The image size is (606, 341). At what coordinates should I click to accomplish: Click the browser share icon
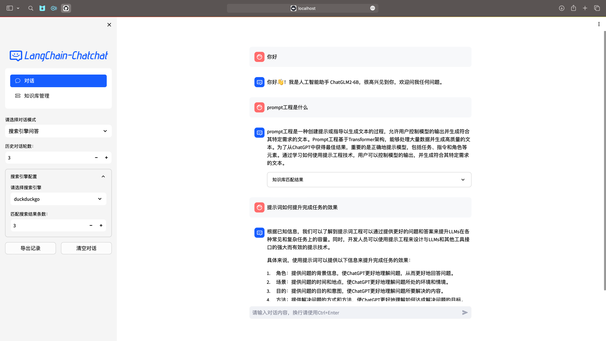click(x=573, y=8)
